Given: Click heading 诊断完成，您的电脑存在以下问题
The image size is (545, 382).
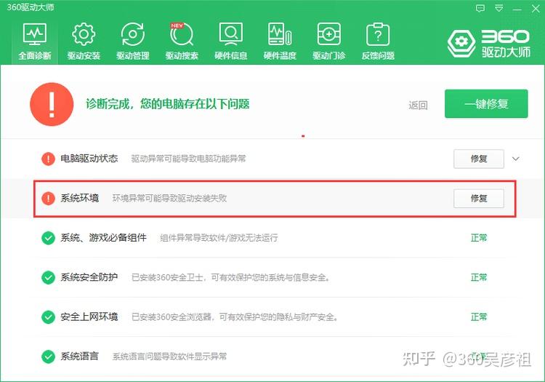Looking at the screenshot, I should pyautogui.click(x=168, y=103).
